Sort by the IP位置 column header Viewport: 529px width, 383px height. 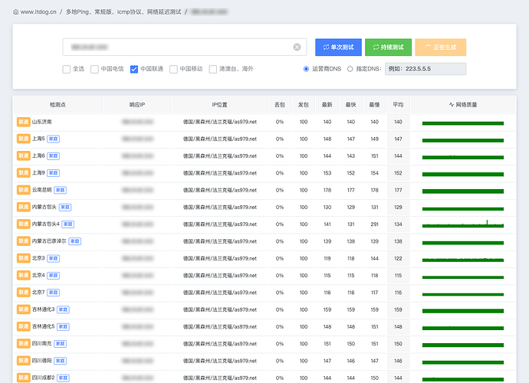[219, 105]
